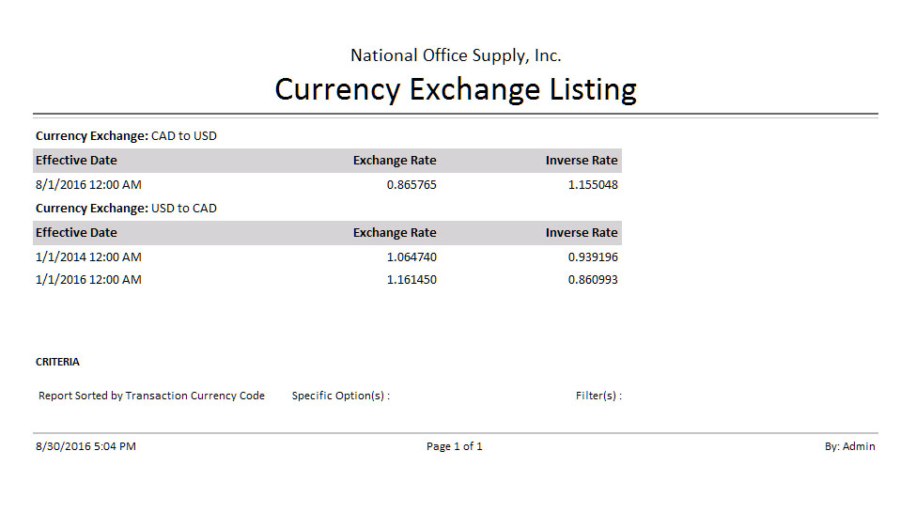Viewport: 916px width, 513px height.
Task: Select the Report Sorted by Transaction Currency Code text
Action: [x=151, y=396]
